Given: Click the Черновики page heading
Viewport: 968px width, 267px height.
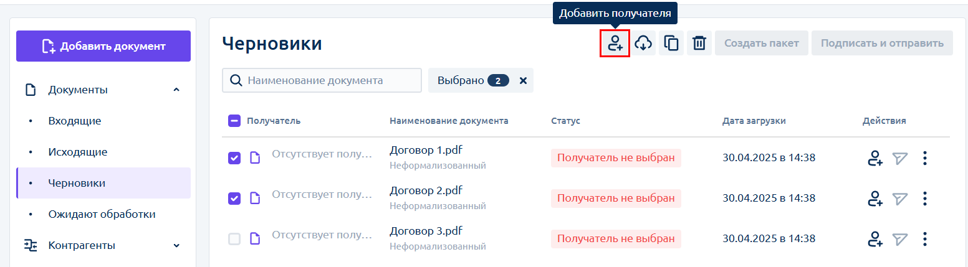Looking at the screenshot, I should tap(272, 44).
